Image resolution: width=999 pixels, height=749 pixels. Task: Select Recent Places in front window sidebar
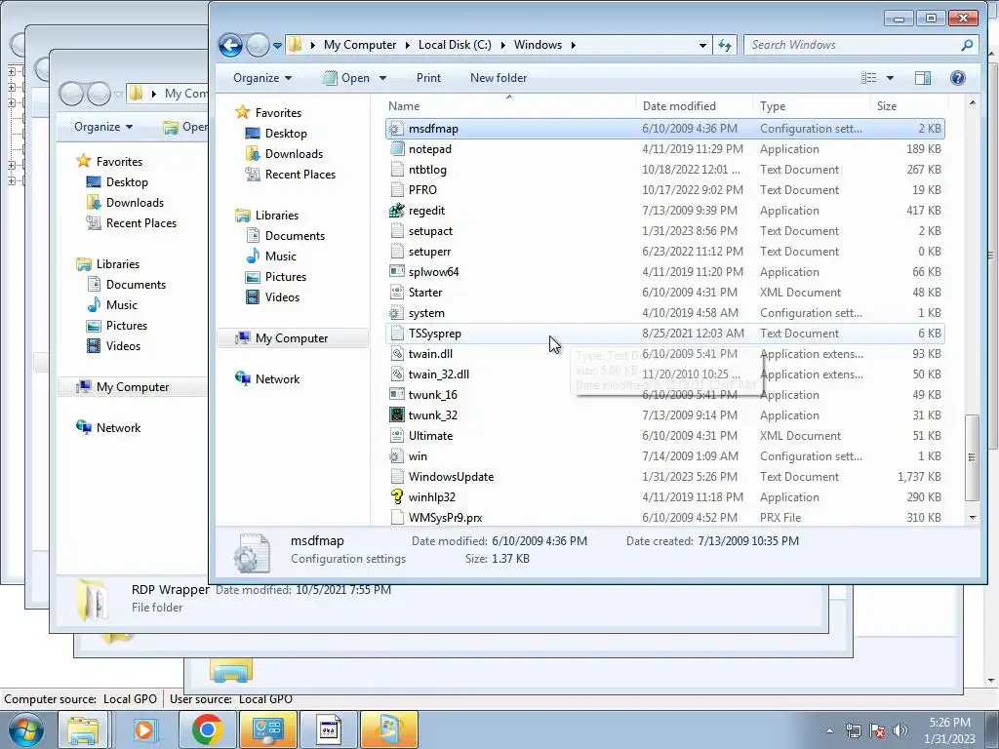pos(300,174)
